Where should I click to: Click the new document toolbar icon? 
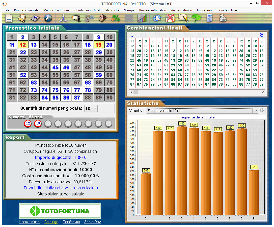click(9, 18)
